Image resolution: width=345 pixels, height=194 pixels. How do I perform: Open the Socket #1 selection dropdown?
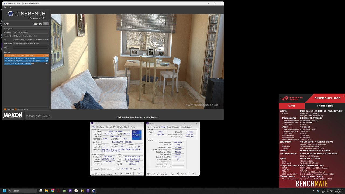click(108, 169)
